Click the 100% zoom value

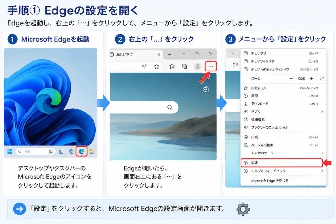(301, 79)
